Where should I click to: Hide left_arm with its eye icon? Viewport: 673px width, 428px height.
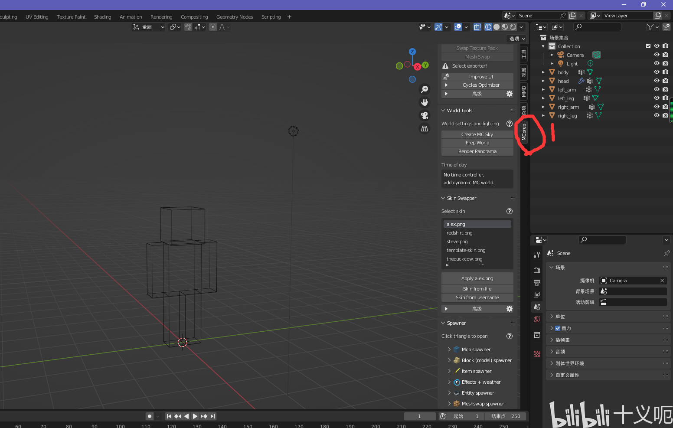[657, 89]
